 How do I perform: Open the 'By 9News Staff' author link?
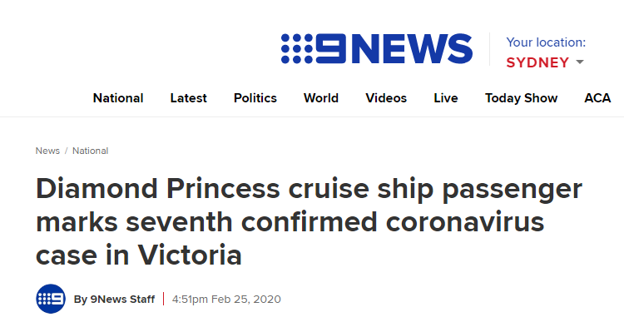pyautogui.click(x=114, y=300)
